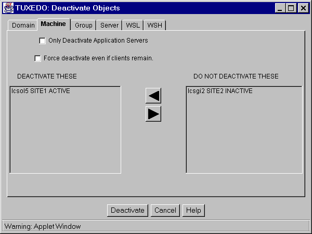Enable Only Deactivate Application Servers checkbox

42,41
